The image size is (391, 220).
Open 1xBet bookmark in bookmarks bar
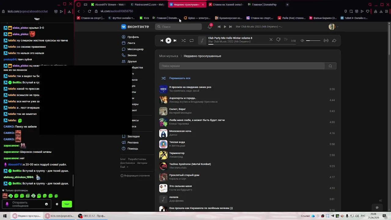354,18
